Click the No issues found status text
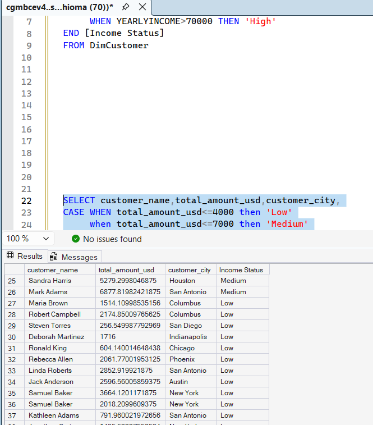 [x=112, y=239]
